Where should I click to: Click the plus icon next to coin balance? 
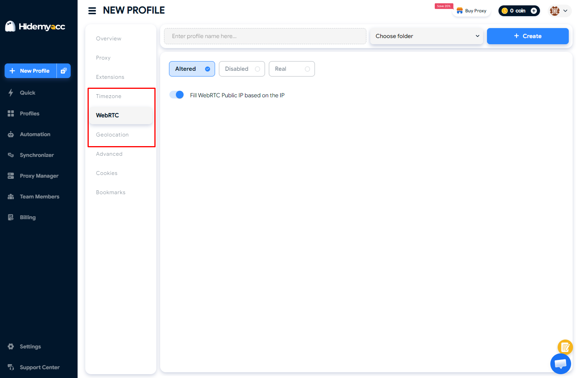[533, 11]
